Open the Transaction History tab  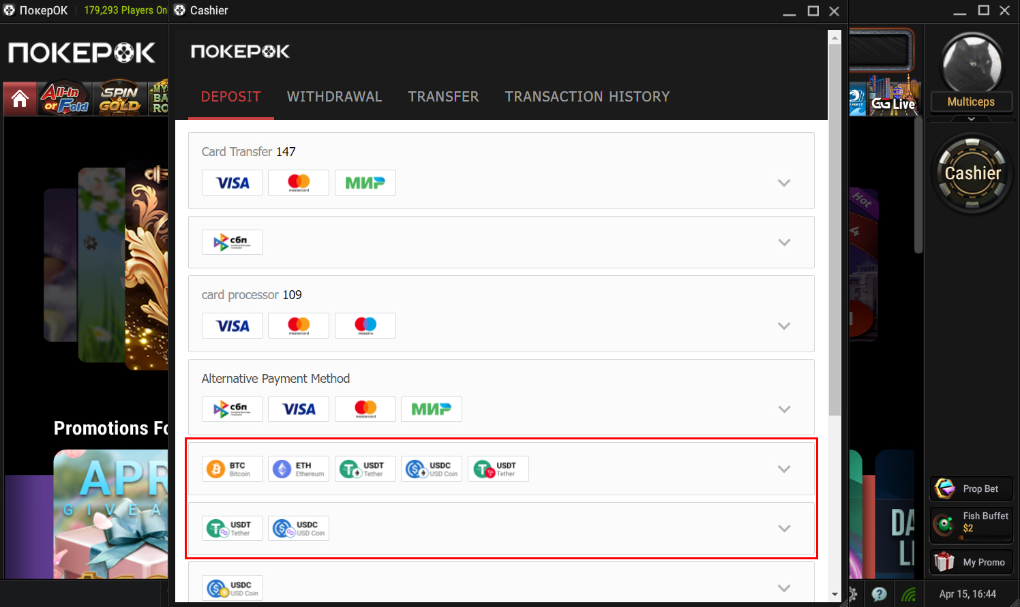click(587, 97)
